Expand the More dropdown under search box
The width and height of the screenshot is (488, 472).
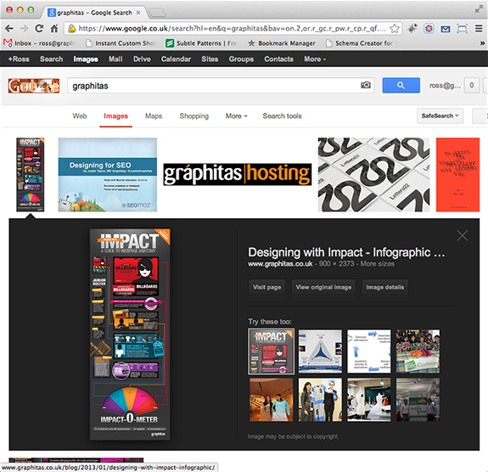click(x=236, y=115)
